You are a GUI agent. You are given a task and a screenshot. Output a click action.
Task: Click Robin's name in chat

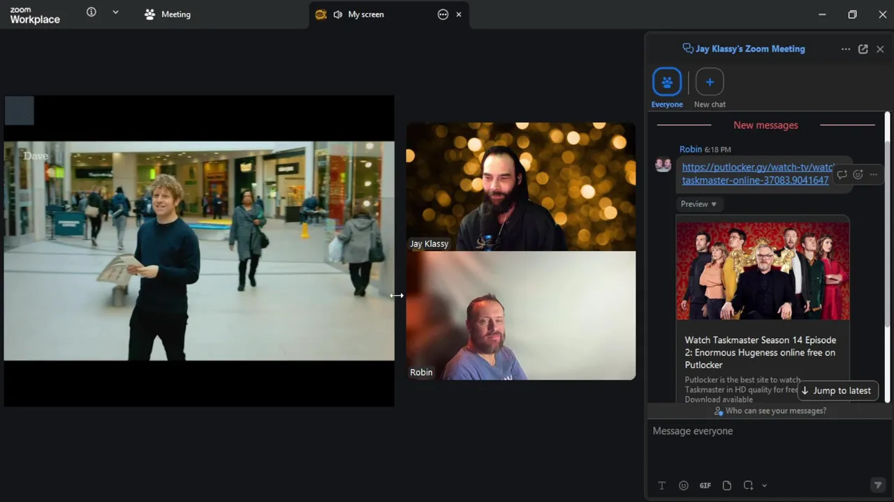691,149
